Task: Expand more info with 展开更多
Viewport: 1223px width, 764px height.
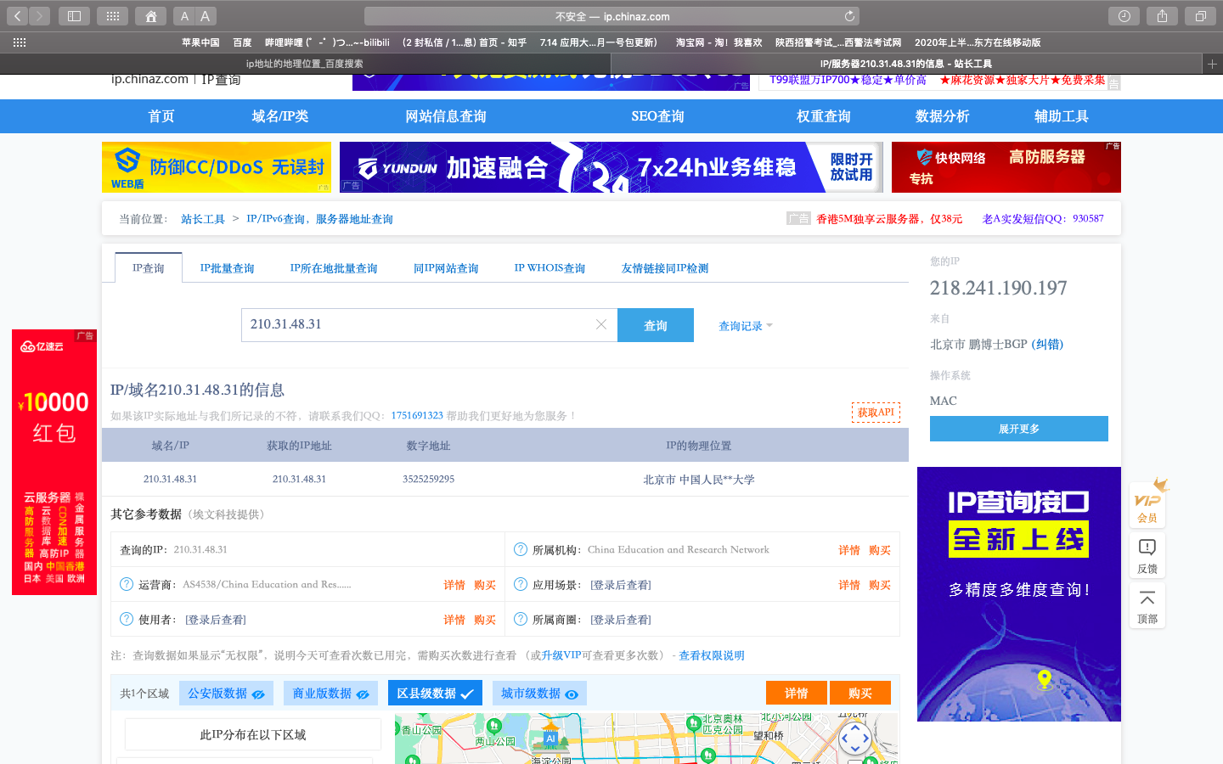Action: [x=1019, y=429]
